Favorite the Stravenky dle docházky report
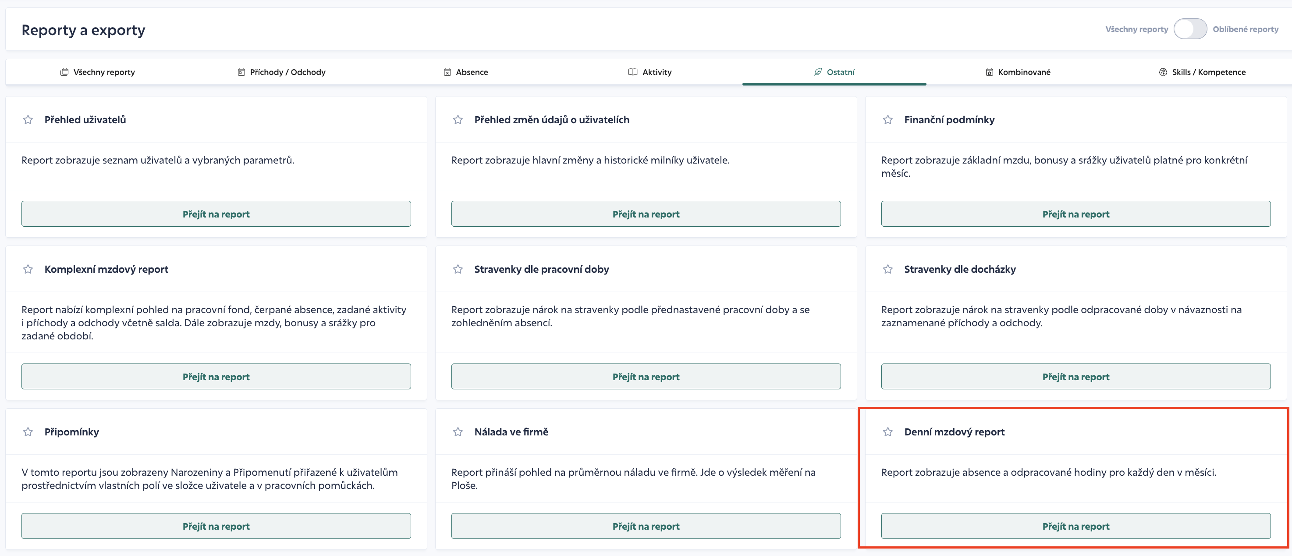 [888, 269]
